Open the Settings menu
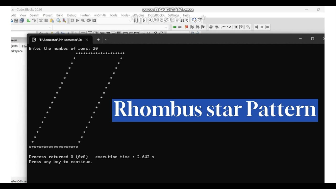336x189 pixels. click(173, 15)
